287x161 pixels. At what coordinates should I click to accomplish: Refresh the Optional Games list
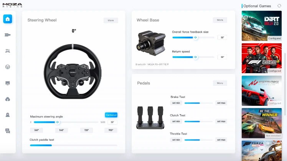click(x=279, y=6)
